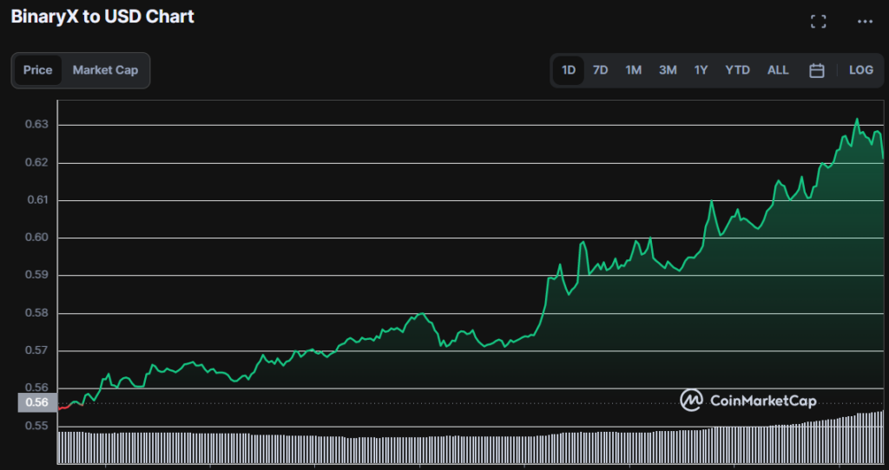Toggle the LOG scale option

(x=861, y=70)
